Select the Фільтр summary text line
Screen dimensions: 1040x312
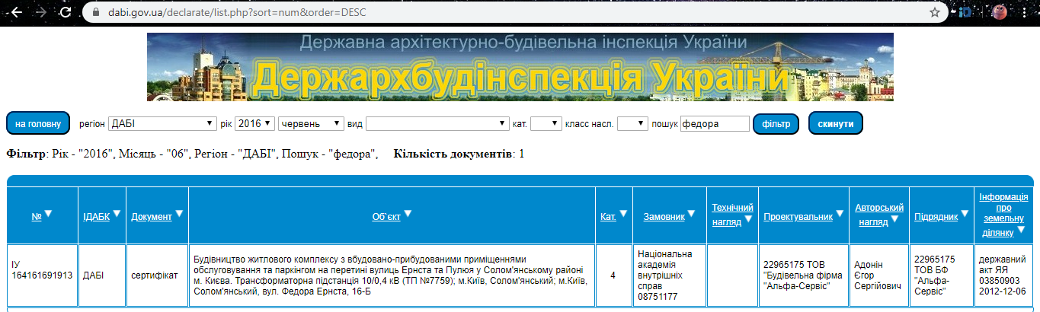192,154
